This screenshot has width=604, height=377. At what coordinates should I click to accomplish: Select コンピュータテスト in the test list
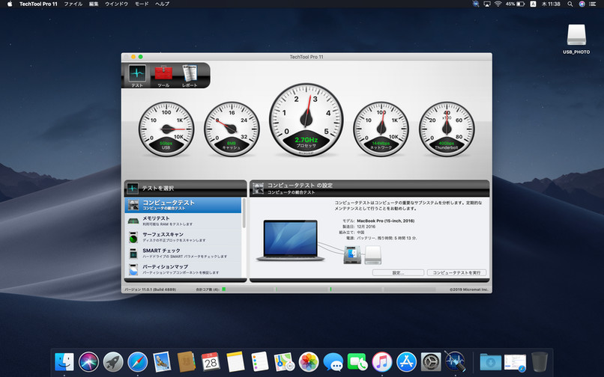183,205
